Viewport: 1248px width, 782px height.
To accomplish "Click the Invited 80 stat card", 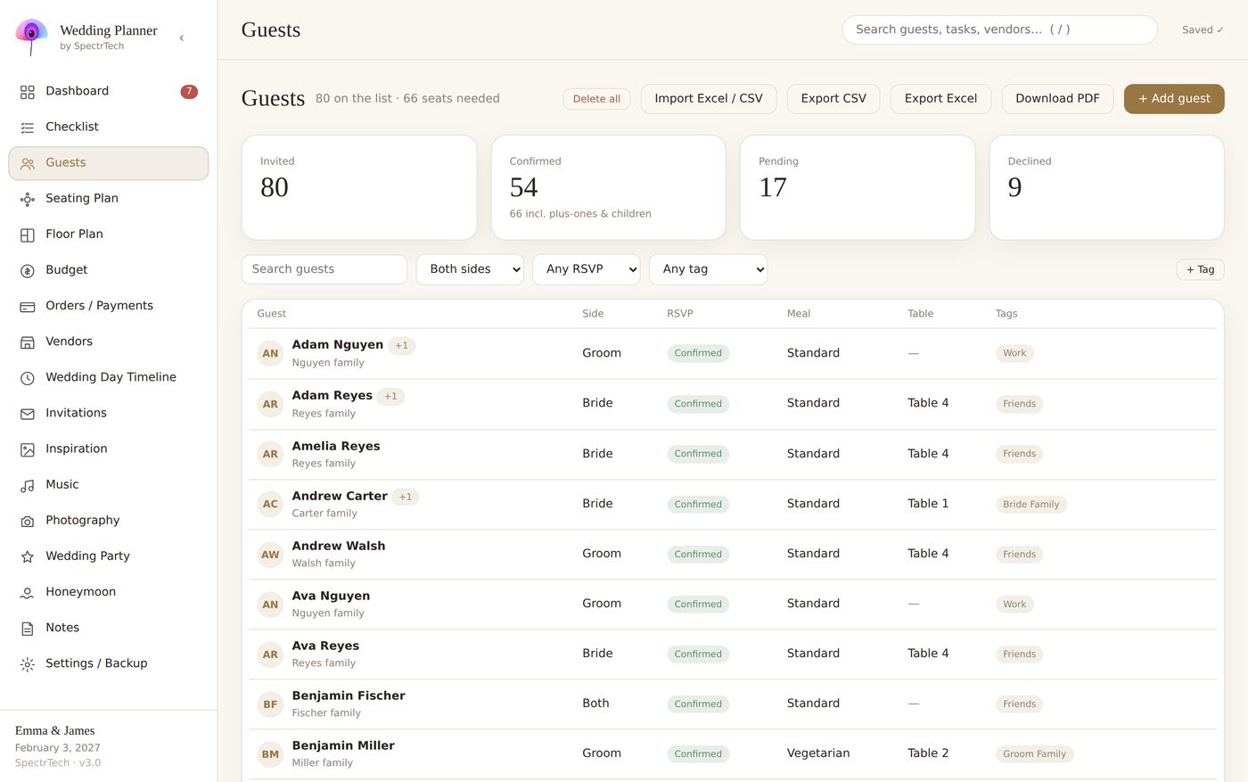I will (359, 187).
